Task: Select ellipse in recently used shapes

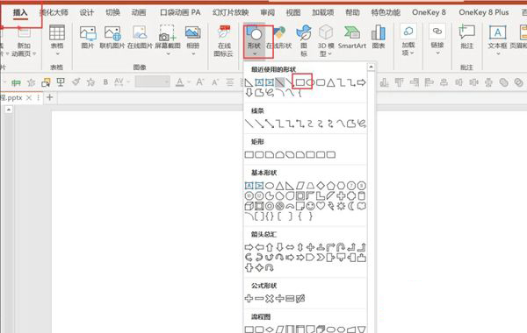Action: tap(310, 82)
